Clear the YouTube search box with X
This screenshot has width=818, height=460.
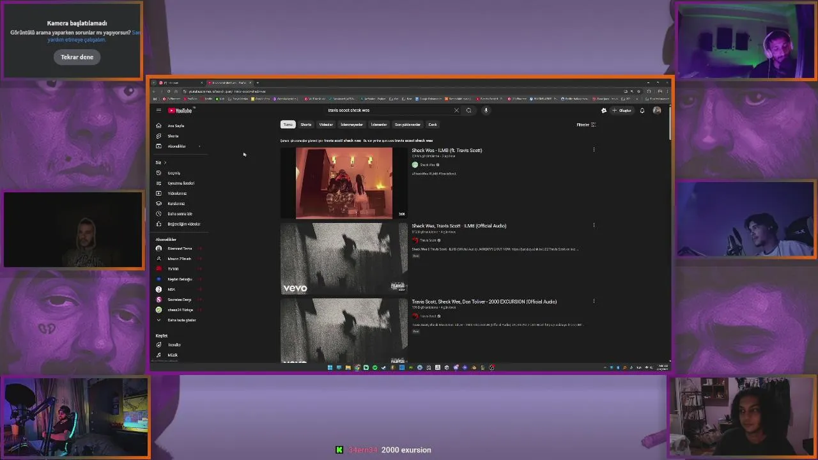456,111
